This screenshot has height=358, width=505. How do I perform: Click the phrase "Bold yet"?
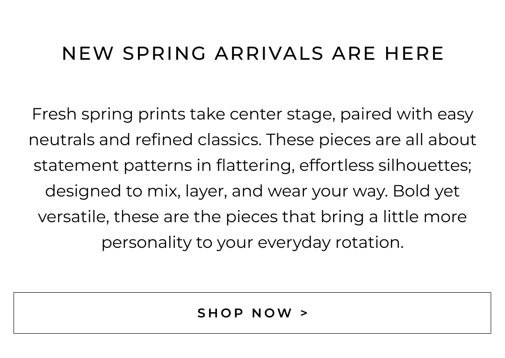pyautogui.click(x=426, y=191)
